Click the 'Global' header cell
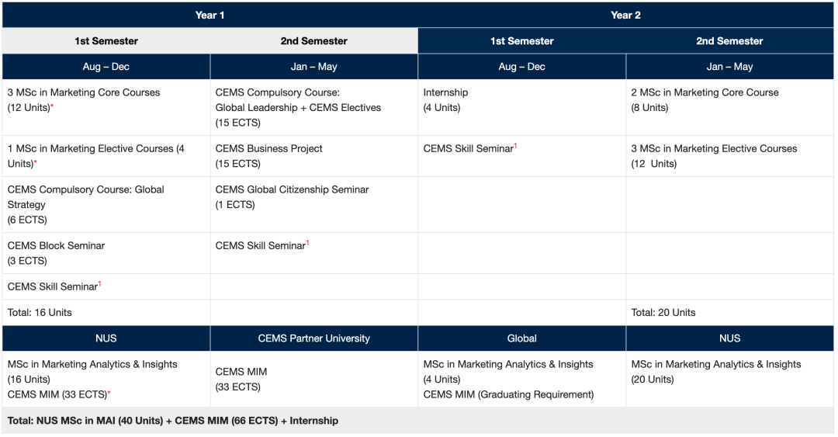838x437 pixels. click(x=522, y=338)
